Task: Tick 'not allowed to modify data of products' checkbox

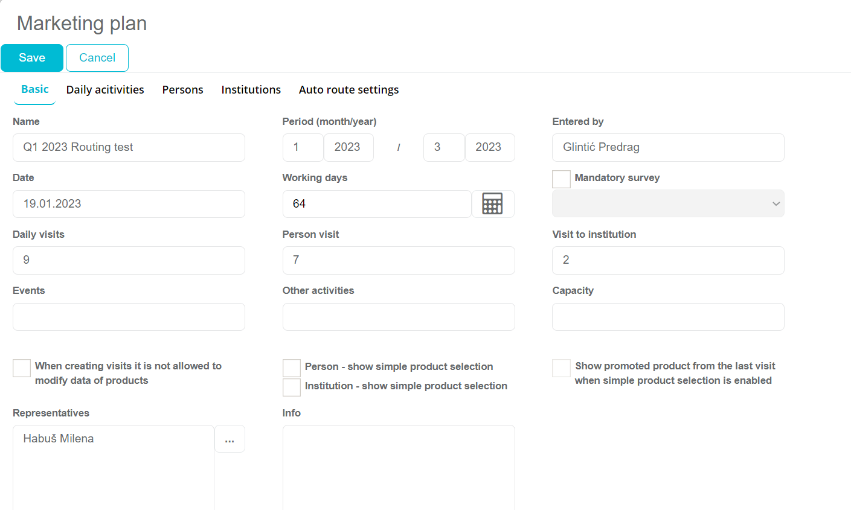Action: (x=22, y=368)
